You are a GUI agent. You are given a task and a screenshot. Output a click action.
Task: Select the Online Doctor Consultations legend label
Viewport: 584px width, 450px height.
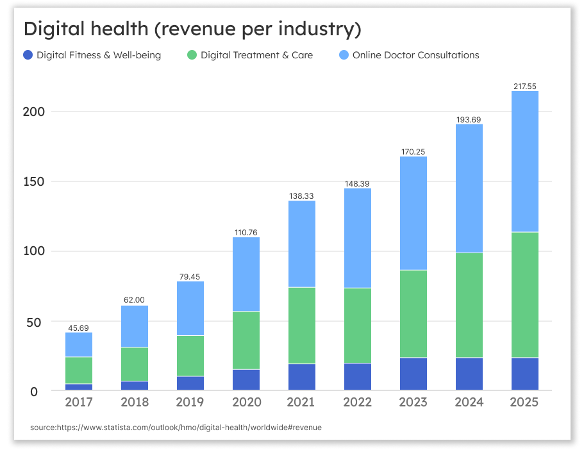[x=415, y=55]
